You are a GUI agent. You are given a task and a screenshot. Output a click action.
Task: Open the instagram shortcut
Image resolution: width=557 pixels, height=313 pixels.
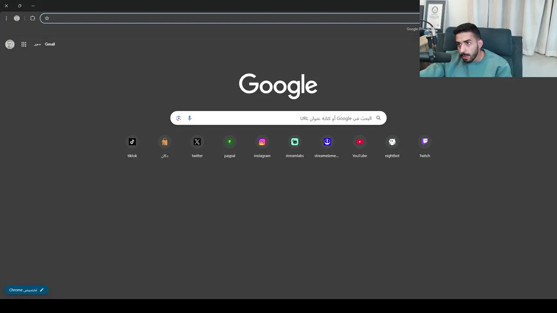coord(262,147)
